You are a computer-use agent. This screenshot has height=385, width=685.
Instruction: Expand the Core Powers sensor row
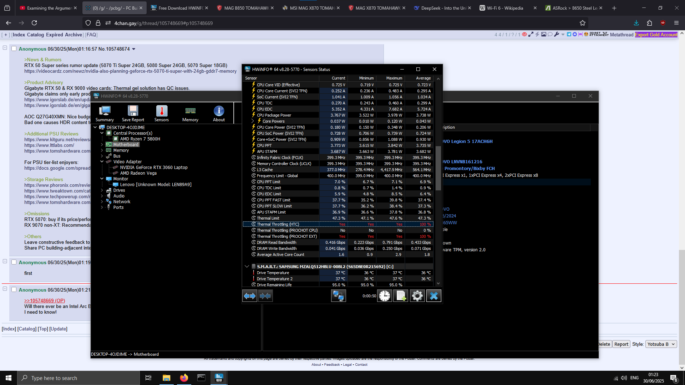coord(253,121)
